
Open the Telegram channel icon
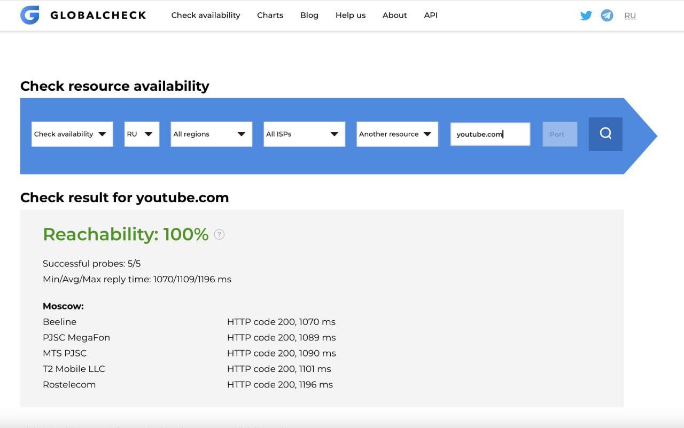pos(607,15)
